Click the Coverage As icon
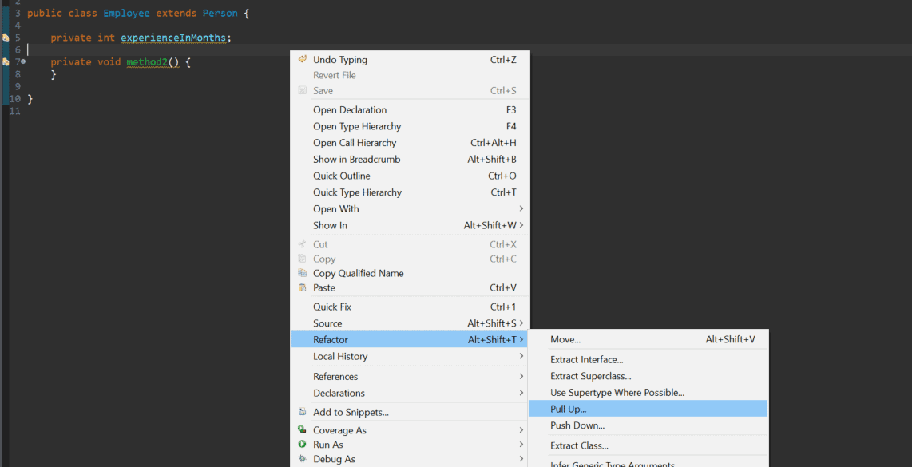The width and height of the screenshot is (912, 467). pyautogui.click(x=302, y=429)
